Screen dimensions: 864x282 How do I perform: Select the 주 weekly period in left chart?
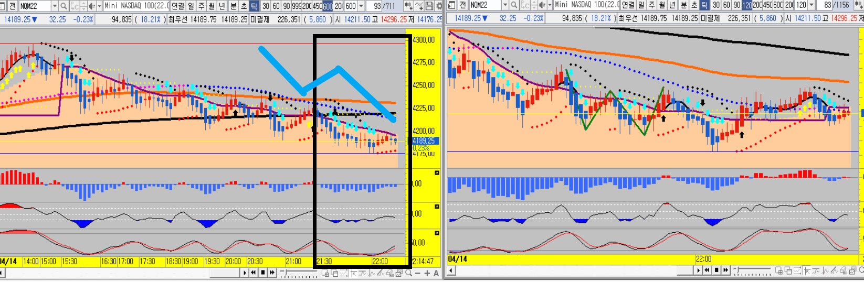[x=201, y=6]
